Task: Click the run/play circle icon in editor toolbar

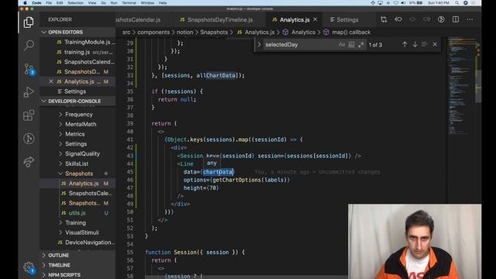Action: pos(441,19)
